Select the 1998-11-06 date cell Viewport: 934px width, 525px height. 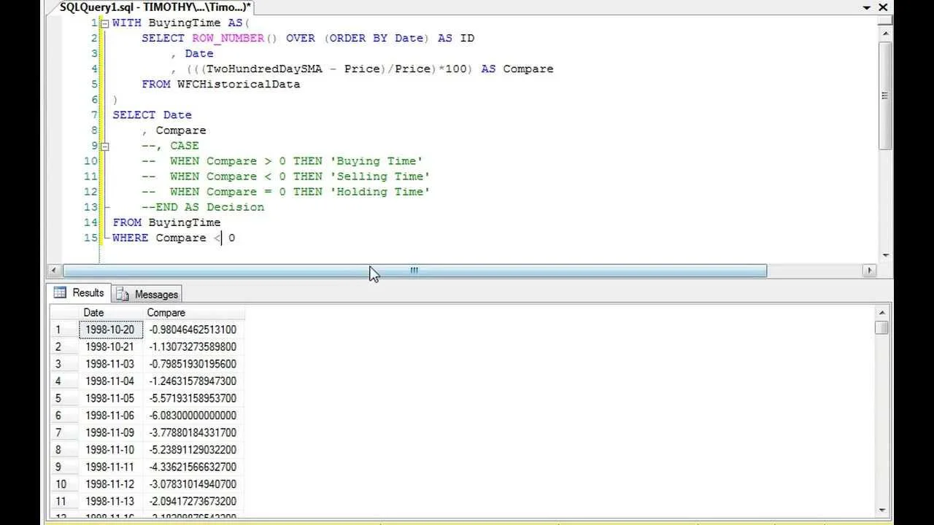110,416
